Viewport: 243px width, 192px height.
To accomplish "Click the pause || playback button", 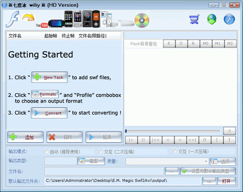I will [x=143, y=140].
